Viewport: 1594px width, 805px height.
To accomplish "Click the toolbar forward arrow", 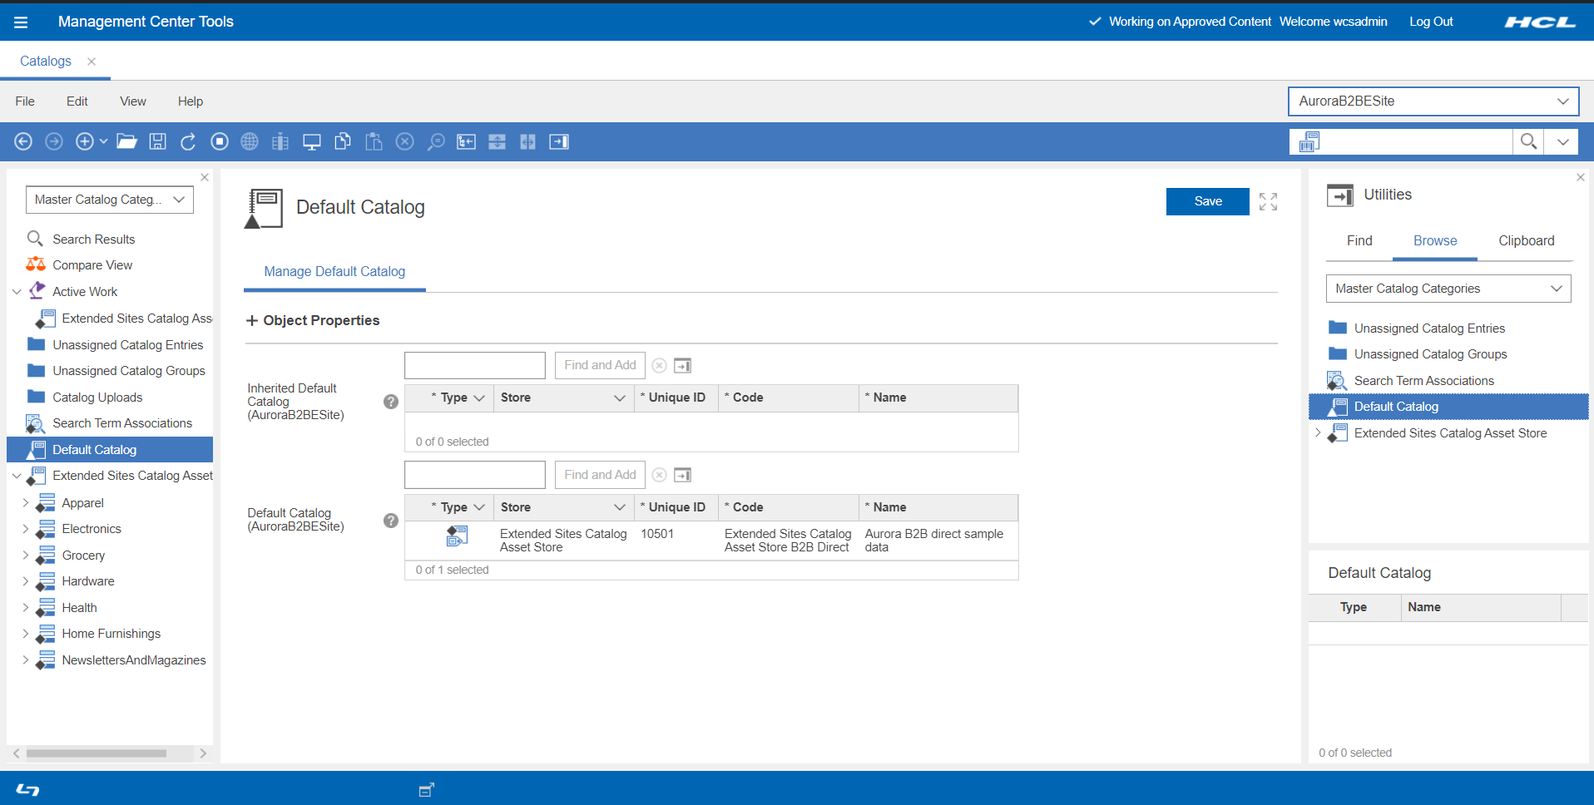I will [54, 142].
